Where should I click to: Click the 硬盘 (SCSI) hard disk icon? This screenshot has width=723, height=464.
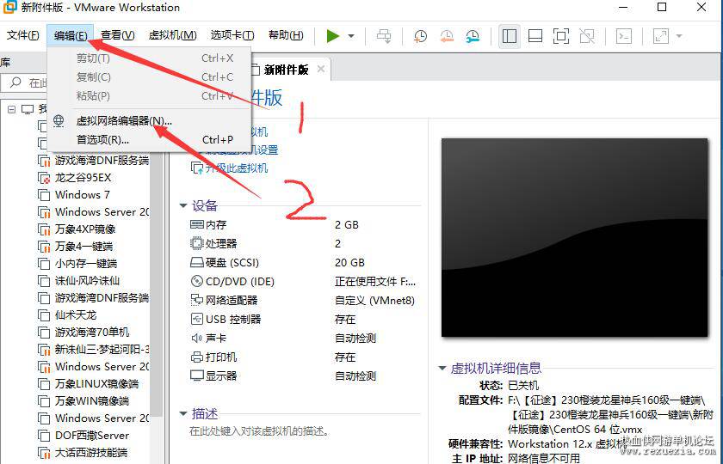tap(197, 262)
